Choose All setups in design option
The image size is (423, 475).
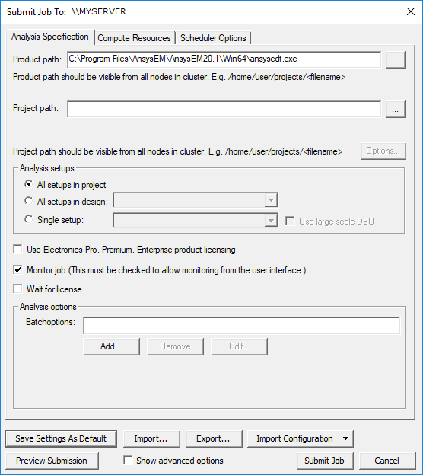pyautogui.click(x=29, y=201)
